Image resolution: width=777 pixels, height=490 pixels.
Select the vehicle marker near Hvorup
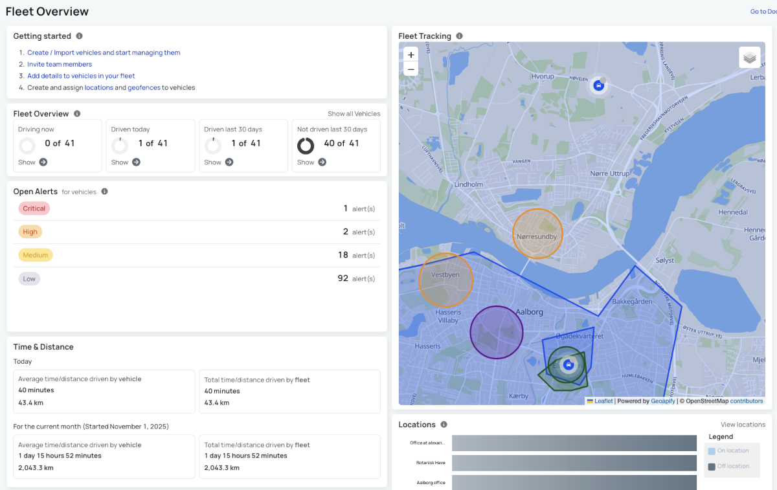tap(598, 84)
